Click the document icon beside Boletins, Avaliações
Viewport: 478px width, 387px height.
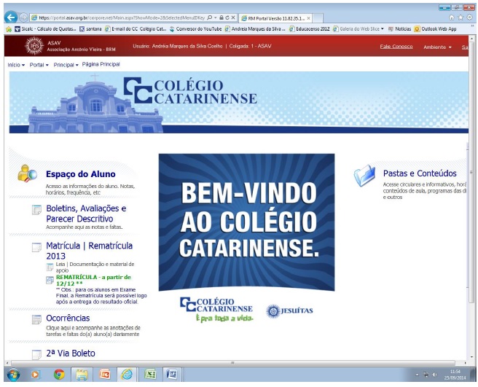pyautogui.click(x=36, y=210)
